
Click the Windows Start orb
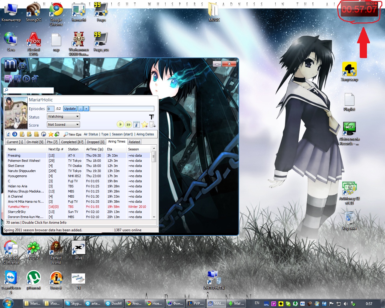pyautogui.click(x=8, y=303)
